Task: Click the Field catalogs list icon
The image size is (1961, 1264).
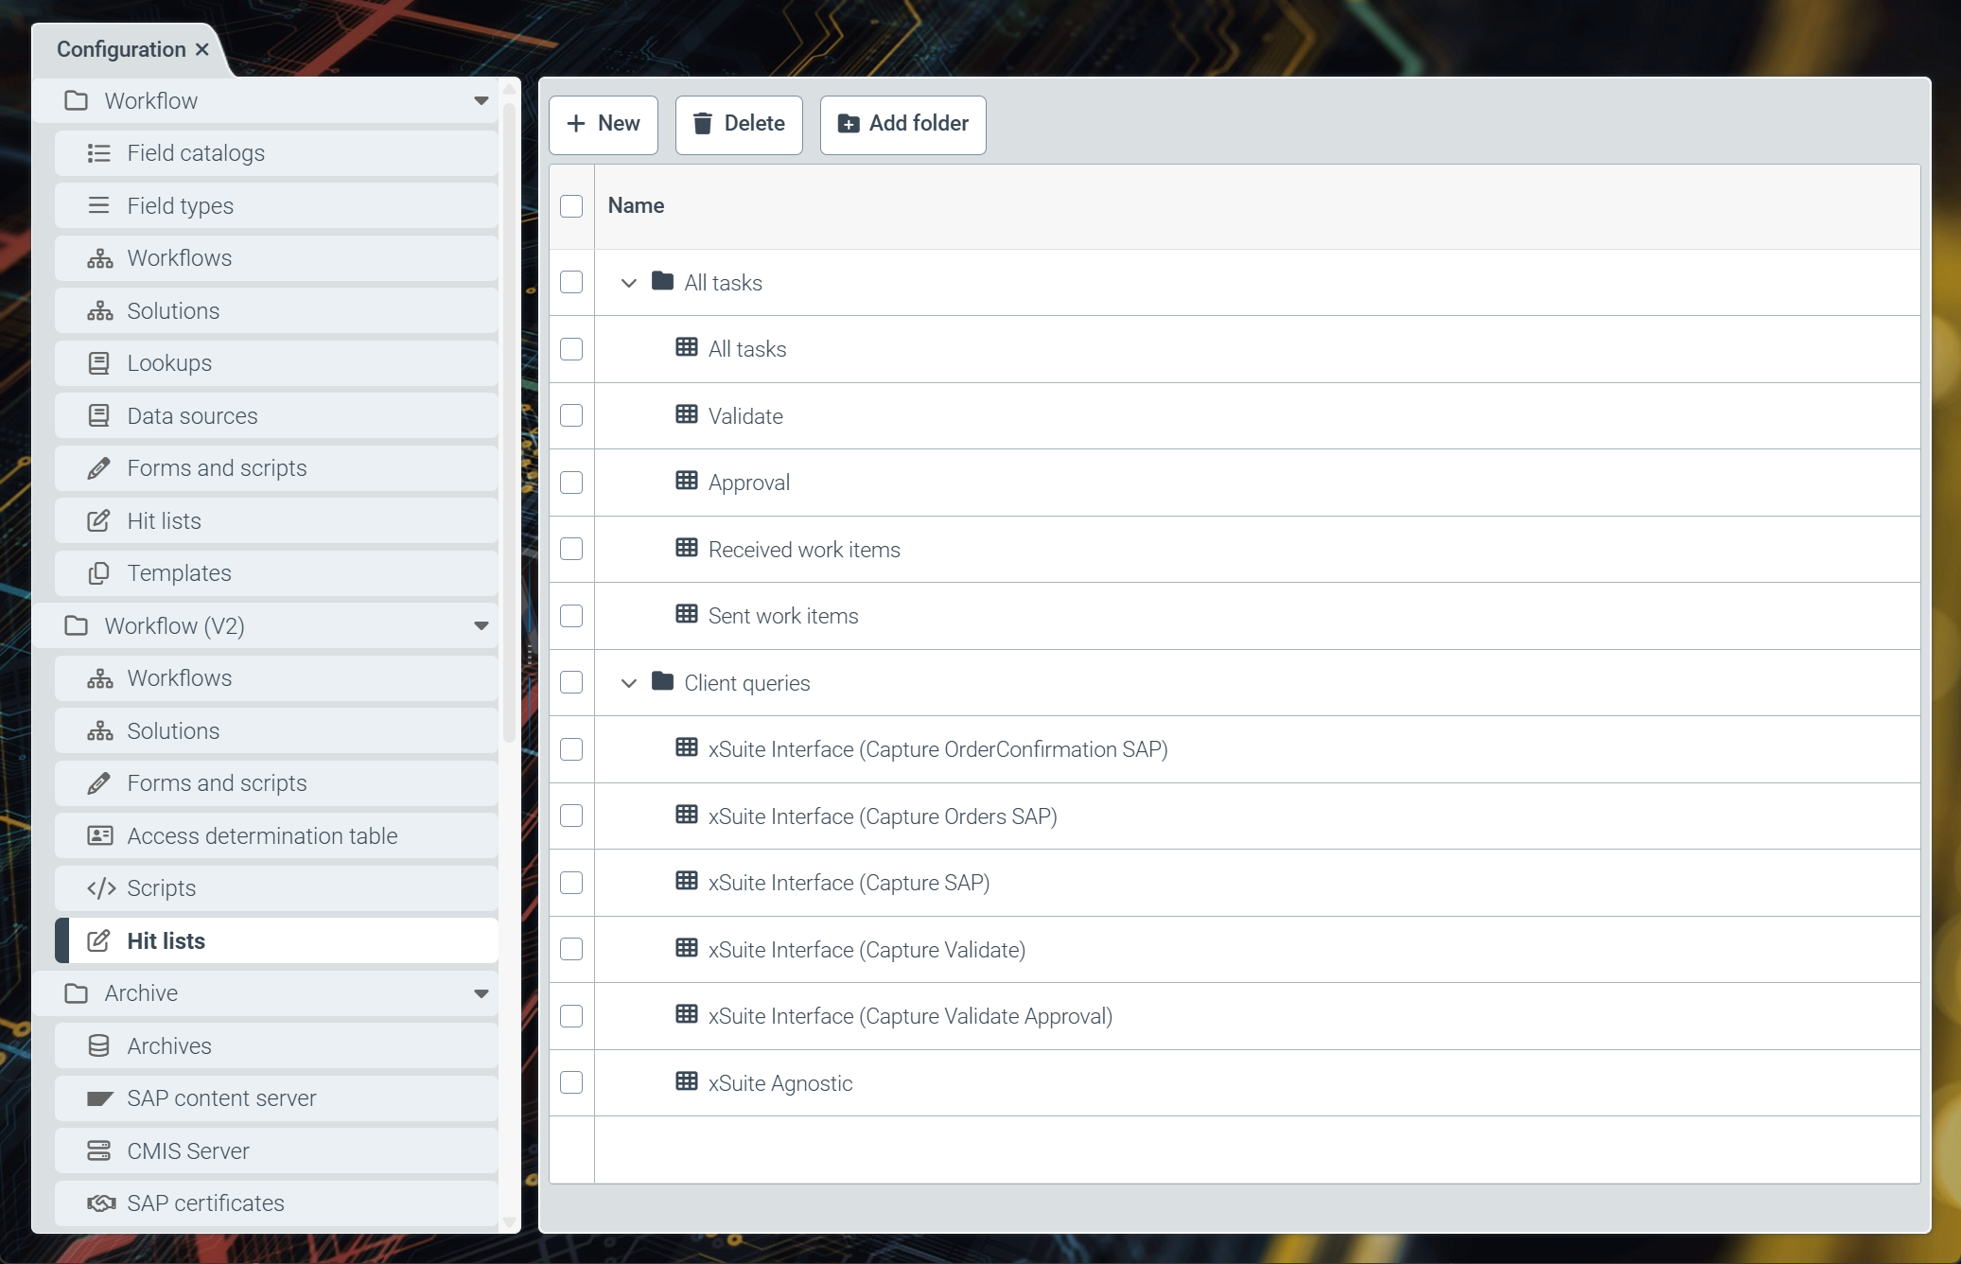Action: 99,153
